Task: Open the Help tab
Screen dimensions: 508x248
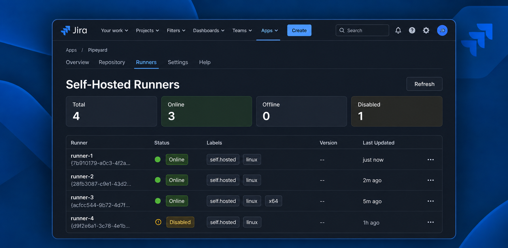Action: tap(205, 62)
